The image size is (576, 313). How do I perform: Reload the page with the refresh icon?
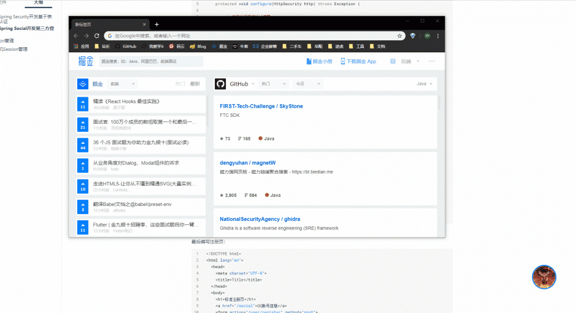click(x=97, y=36)
